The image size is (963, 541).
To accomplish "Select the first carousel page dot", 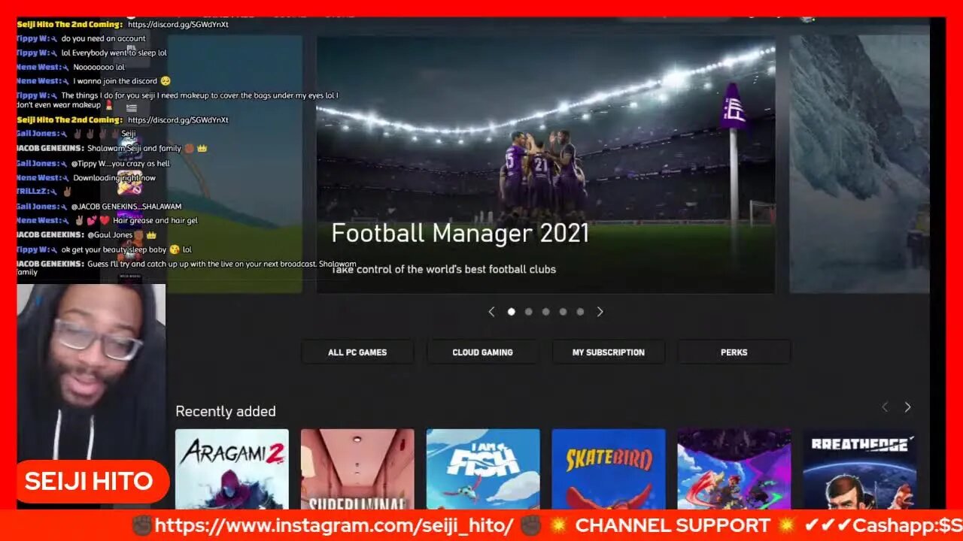I will click(x=512, y=312).
